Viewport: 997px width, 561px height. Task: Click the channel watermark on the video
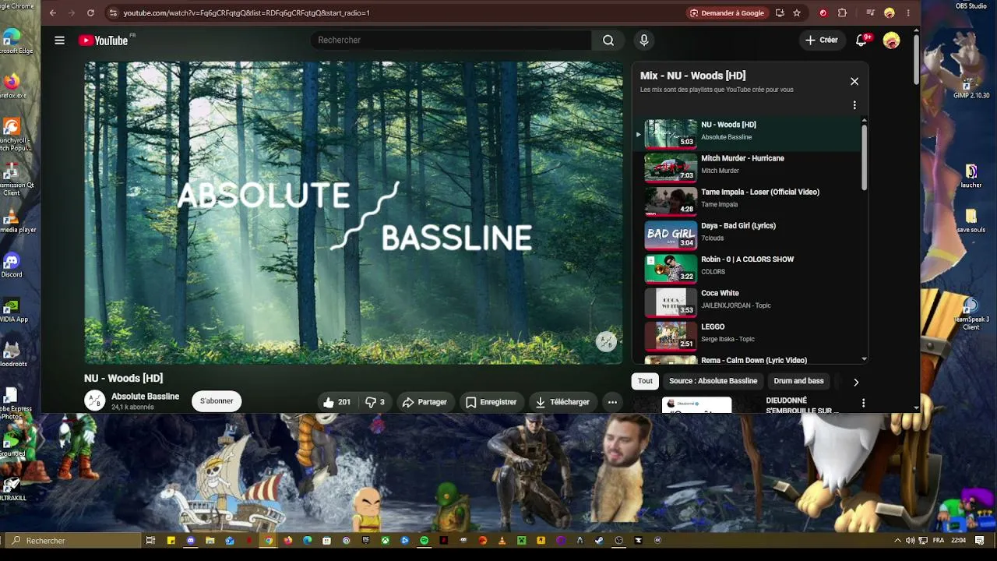(606, 341)
